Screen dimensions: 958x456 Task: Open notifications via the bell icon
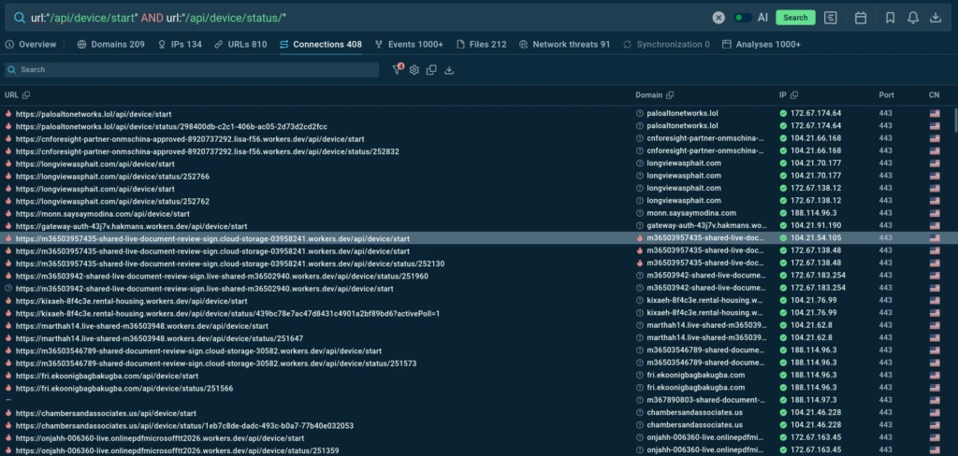(x=913, y=18)
